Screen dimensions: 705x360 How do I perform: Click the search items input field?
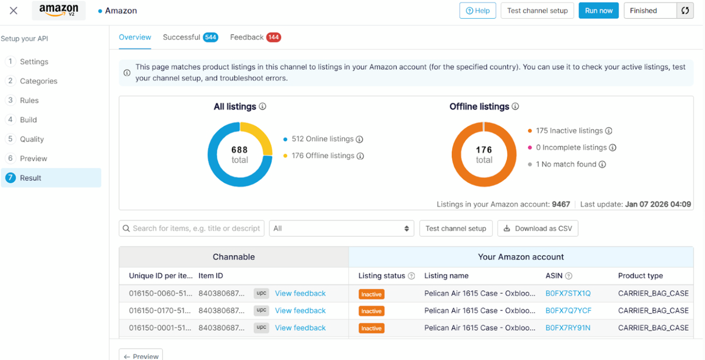(192, 229)
